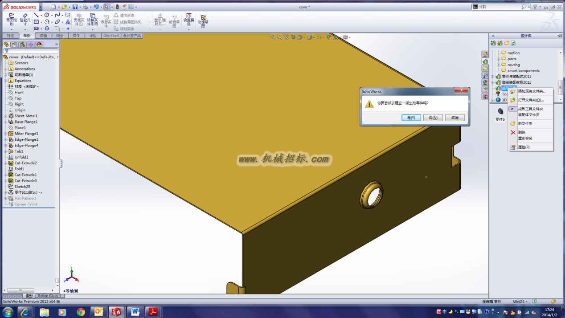Open the PropertyManager tab icon
Screen dimensions: 565x318
point(14,45)
